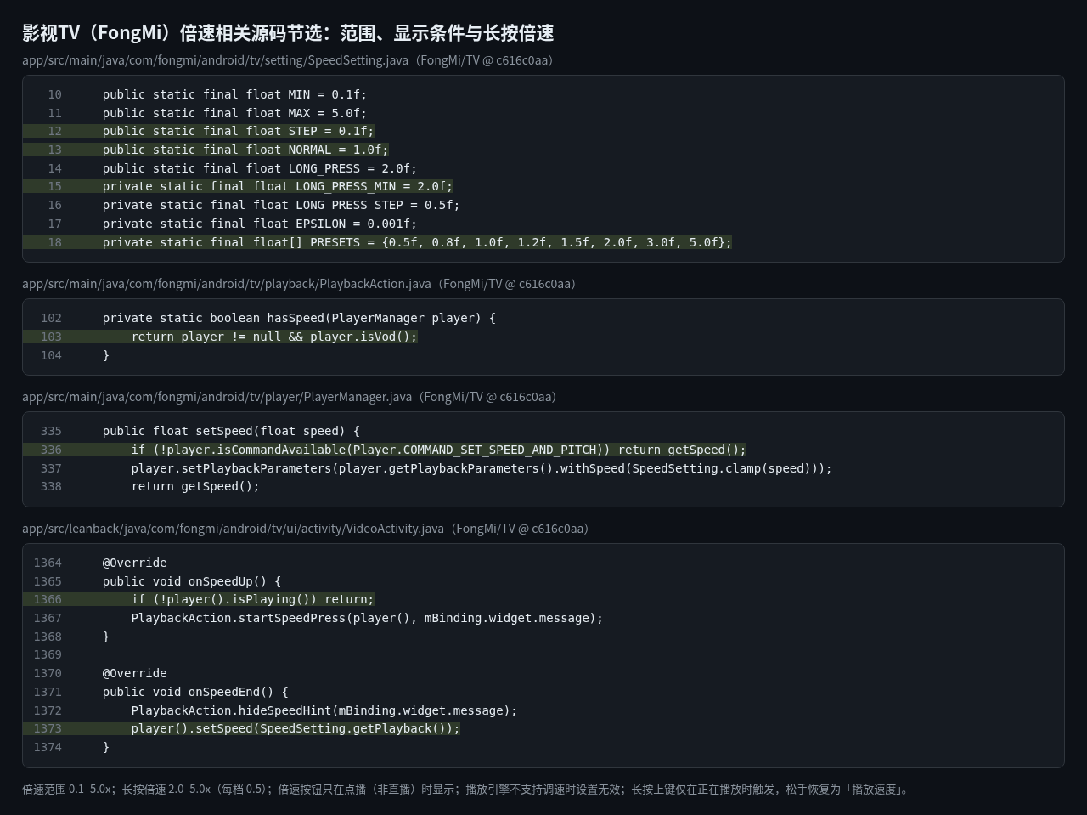The image size is (1087, 815).
Task: Click line number 1373
Action: point(48,728)
